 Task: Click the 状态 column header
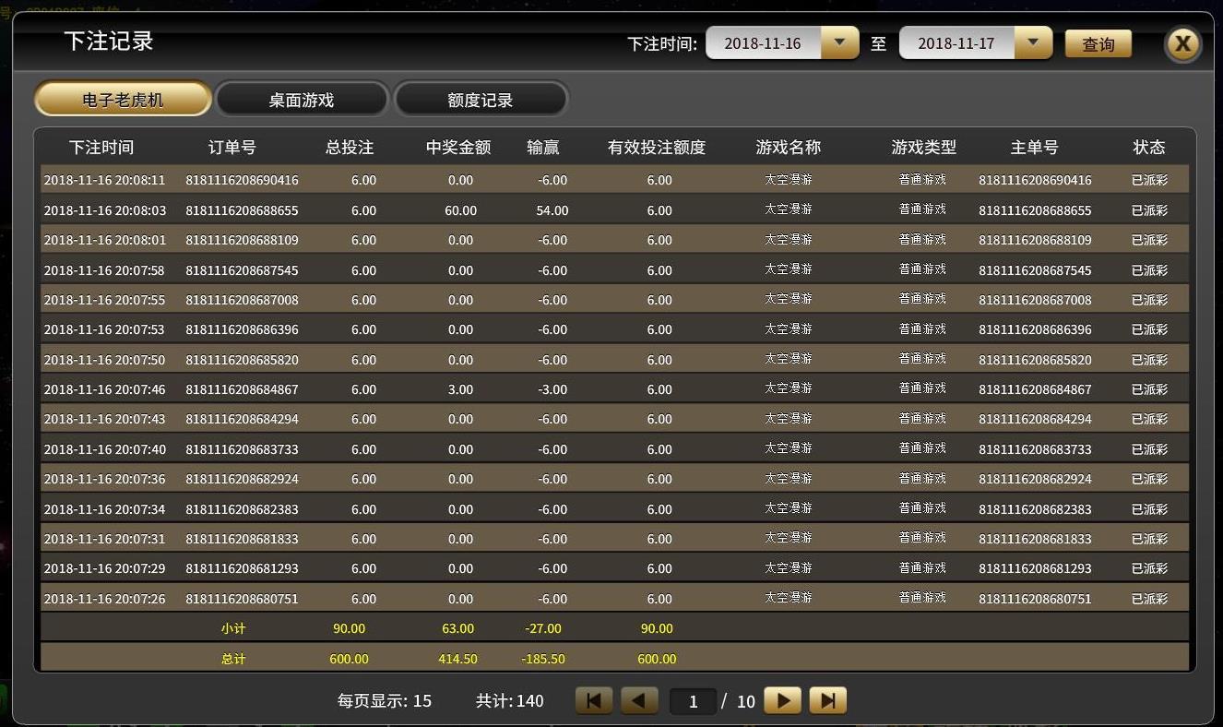pos(1149,148)
